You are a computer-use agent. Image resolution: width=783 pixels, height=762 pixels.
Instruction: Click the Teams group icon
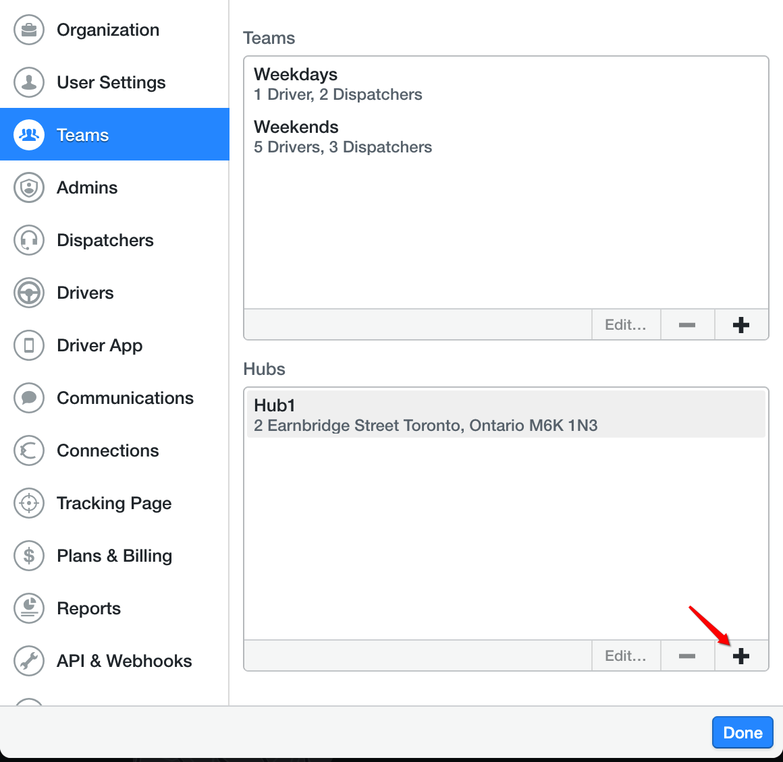29,135
